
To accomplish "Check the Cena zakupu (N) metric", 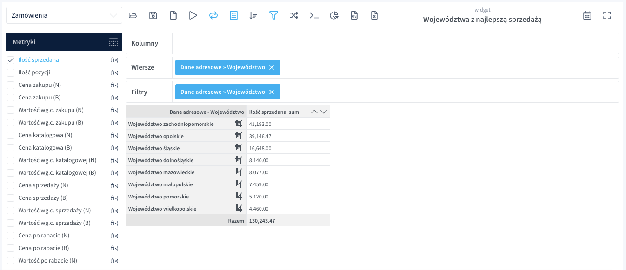I will click(x=11, y=85).
